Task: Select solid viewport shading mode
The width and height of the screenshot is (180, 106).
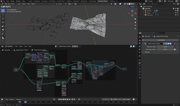Action: [130, 4]
